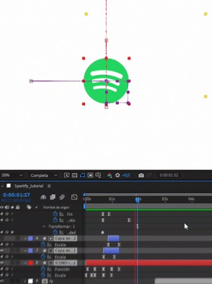Click the red ICONO layer duration bar

(x=149, y=263)
